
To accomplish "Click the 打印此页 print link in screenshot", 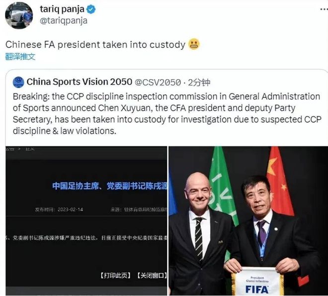I will [x=116, y=276].
